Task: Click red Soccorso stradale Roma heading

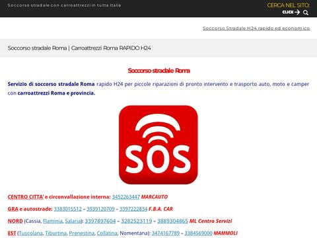Action: coord(158,71)
